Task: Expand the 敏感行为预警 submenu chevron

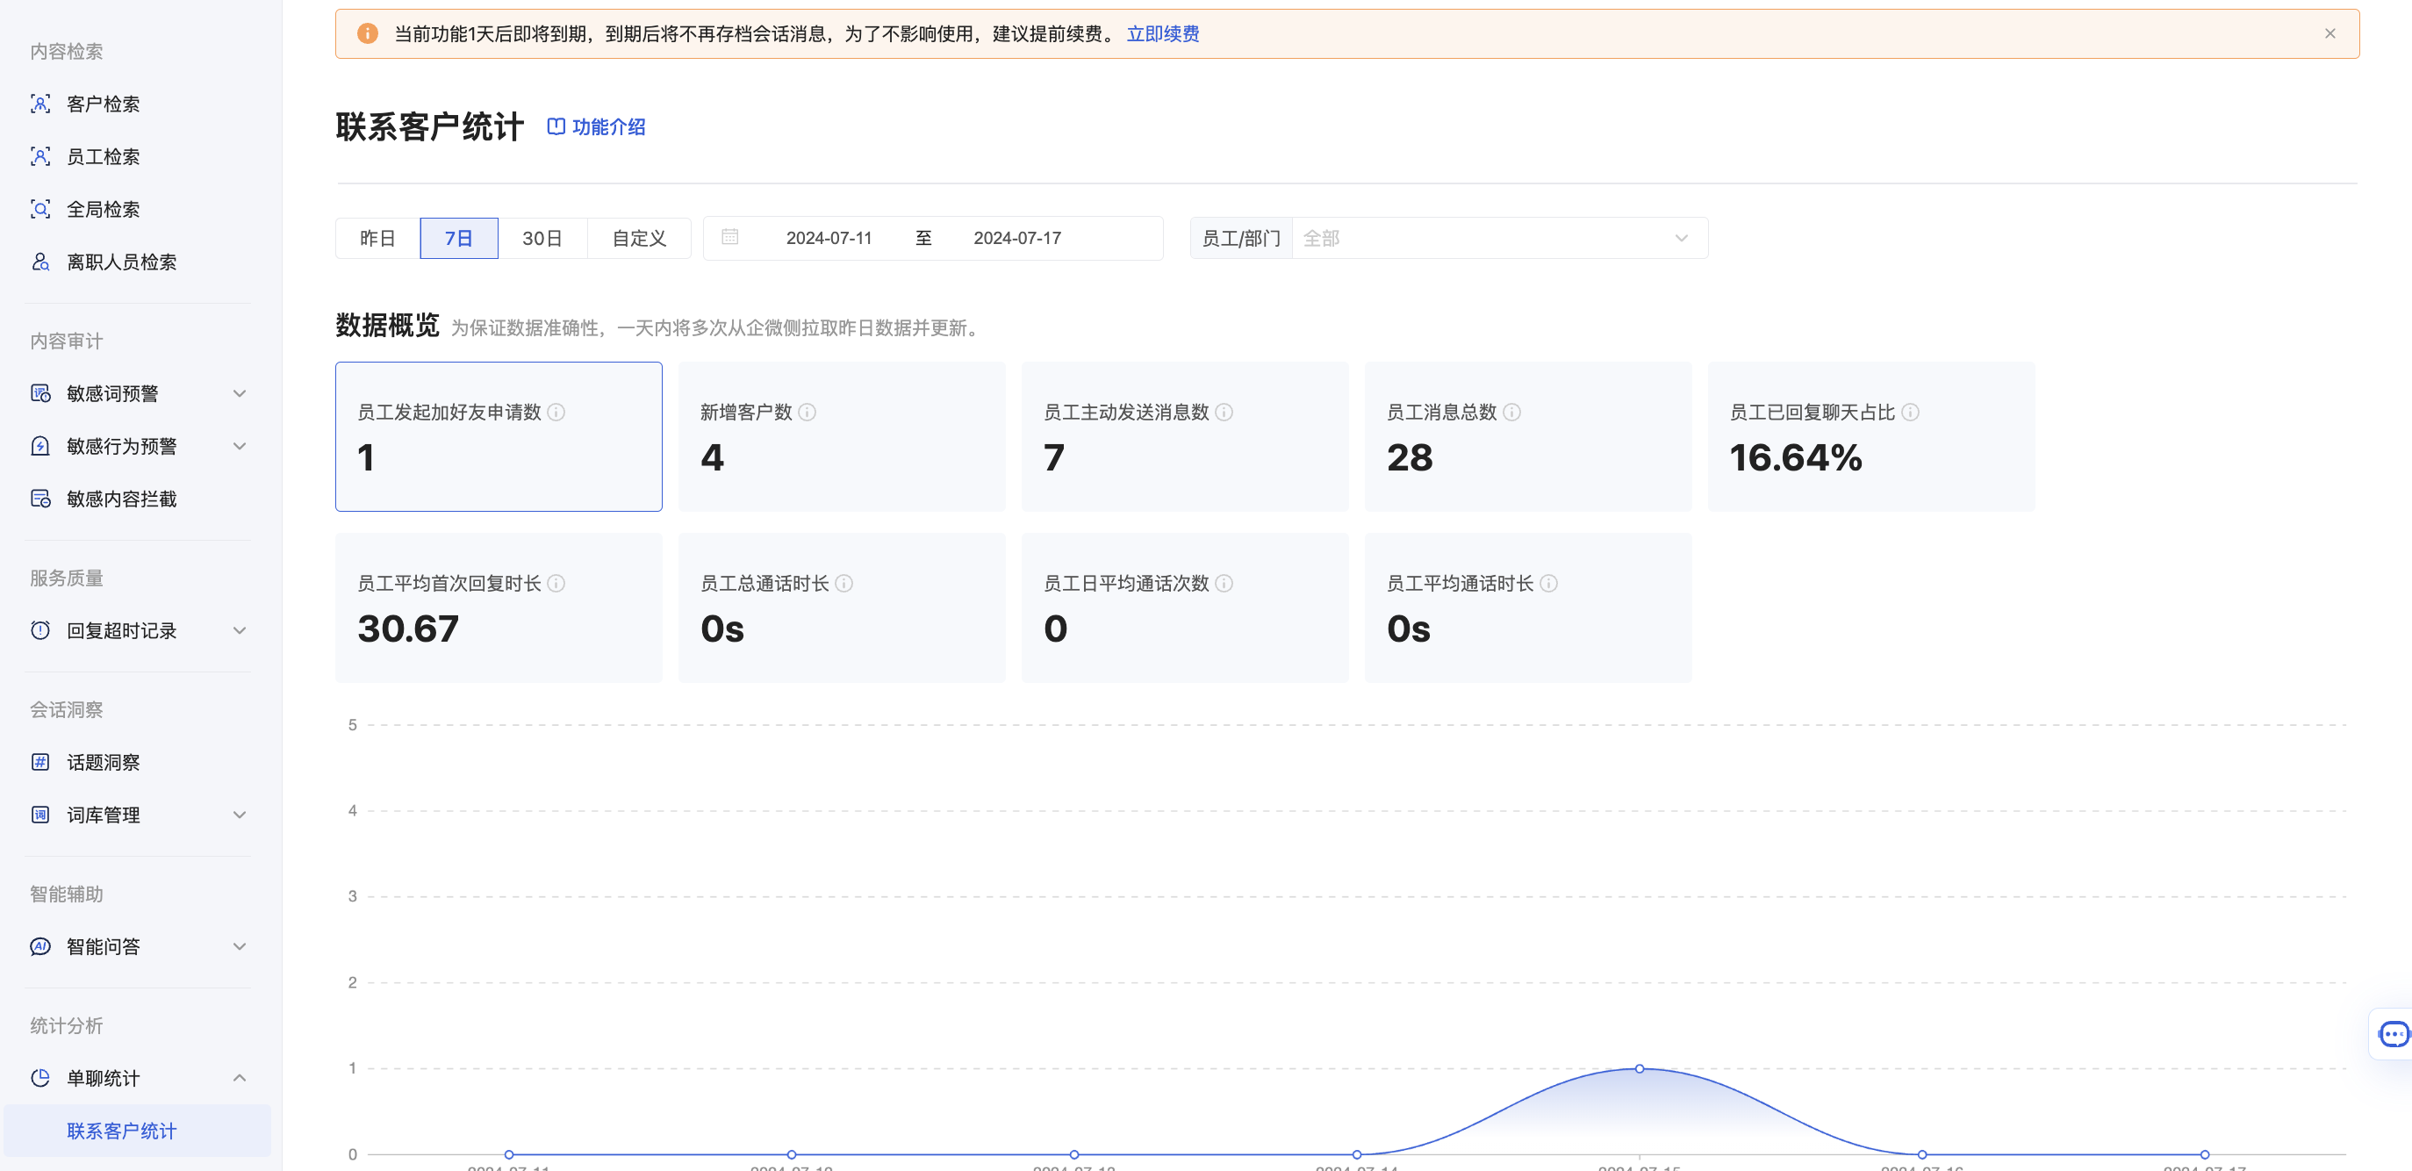Action: pyautogui.click(x=240, y=446)
